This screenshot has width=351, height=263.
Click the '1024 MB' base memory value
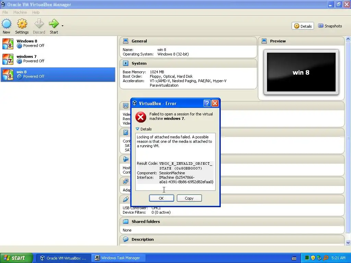[157, 72]
